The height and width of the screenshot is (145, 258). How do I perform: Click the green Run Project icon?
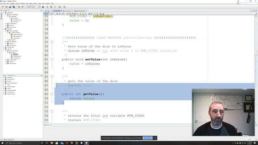(55, 7)
